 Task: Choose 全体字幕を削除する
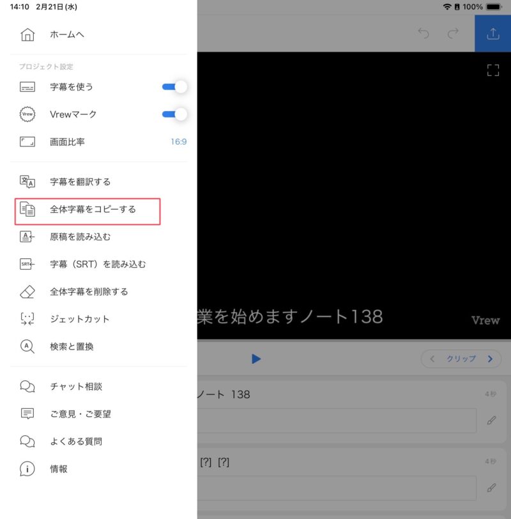pos(89,291)
